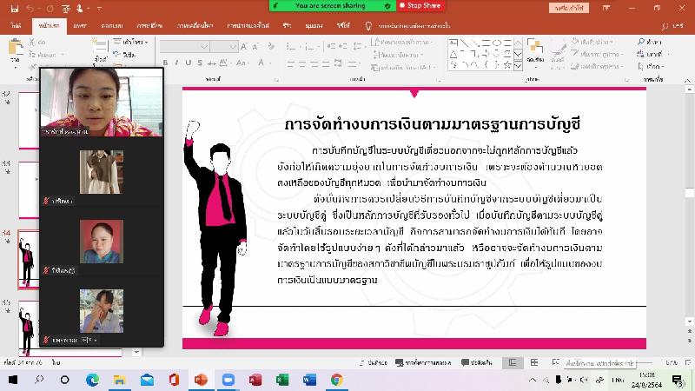Toggle underline text formatting

188,63
